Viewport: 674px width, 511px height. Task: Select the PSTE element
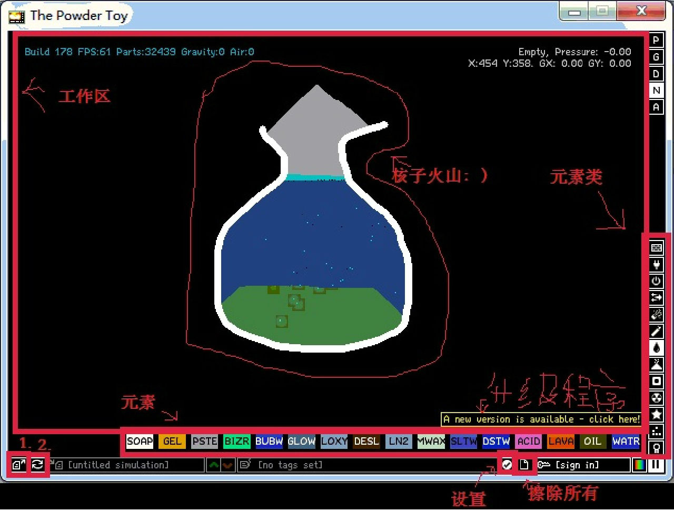tap(204, 442)
